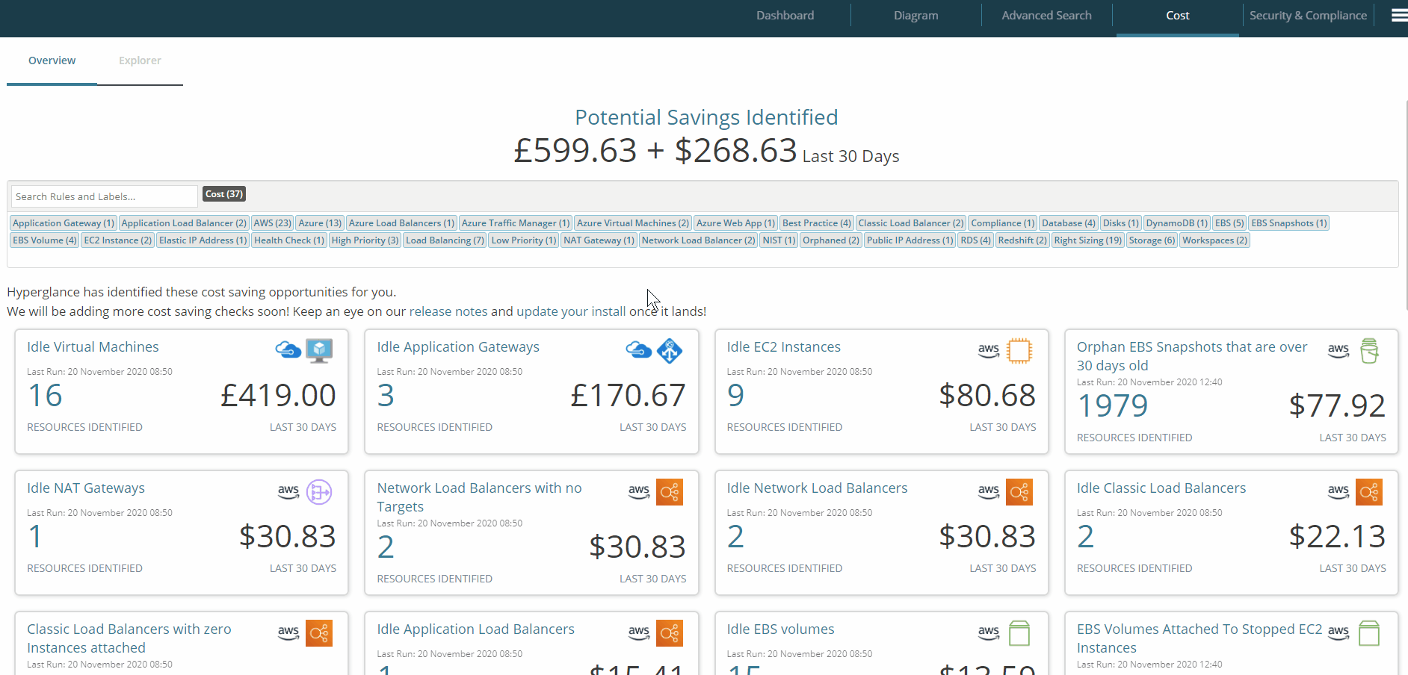Open the release notes link
This screenshot has height=675, width=1408.
[448, 311]
